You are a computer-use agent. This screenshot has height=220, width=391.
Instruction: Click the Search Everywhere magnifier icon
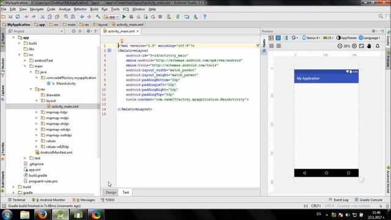coord(381,16)
